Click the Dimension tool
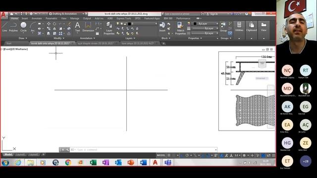 [x=88, y=27]
